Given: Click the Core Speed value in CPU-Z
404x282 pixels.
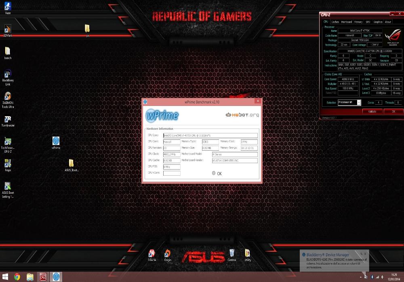Looking at the screenshot, I should [x=347, y=79].
